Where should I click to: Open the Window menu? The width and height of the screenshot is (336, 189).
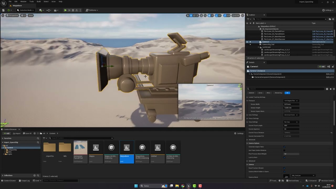pos(23,2)
